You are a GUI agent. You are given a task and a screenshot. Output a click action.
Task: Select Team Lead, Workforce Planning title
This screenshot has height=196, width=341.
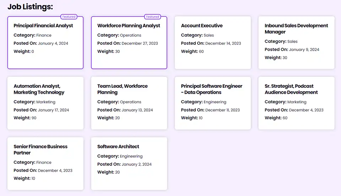click(x=123, y=89)
